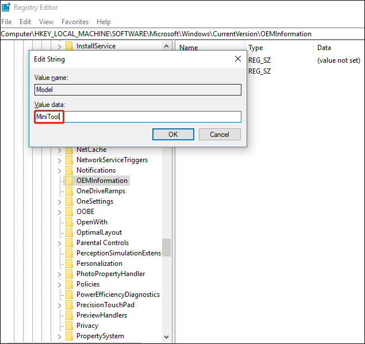Viewport: 365px width, 344px height.
Task: Click the Personalization folder icon
Action: coord(69,263)
